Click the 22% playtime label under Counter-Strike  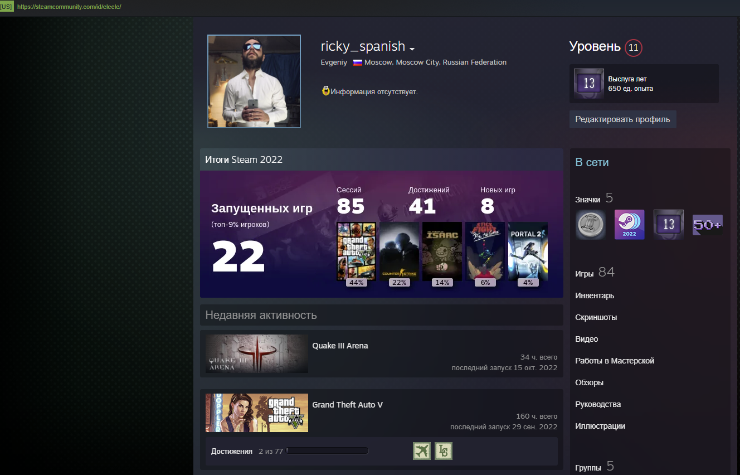400,282
